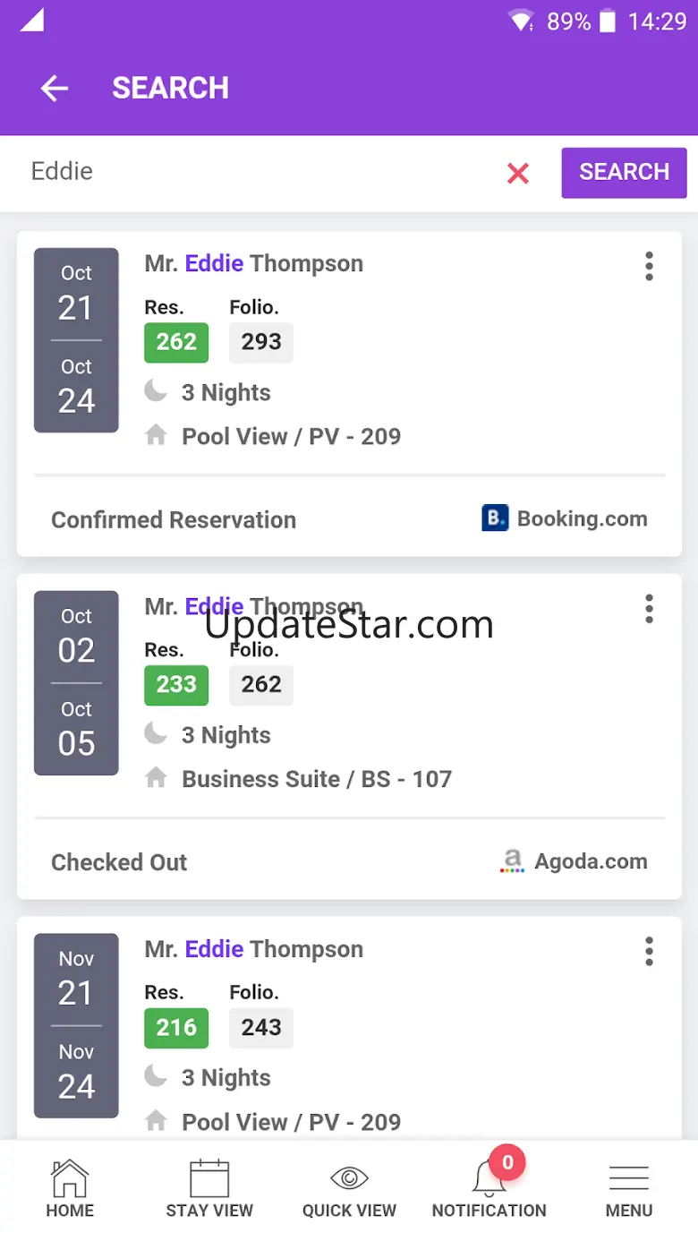Clear the search text with the red X

517,174
